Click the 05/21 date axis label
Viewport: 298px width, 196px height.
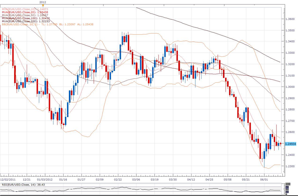pyautogui.click(x=246, y=179)
